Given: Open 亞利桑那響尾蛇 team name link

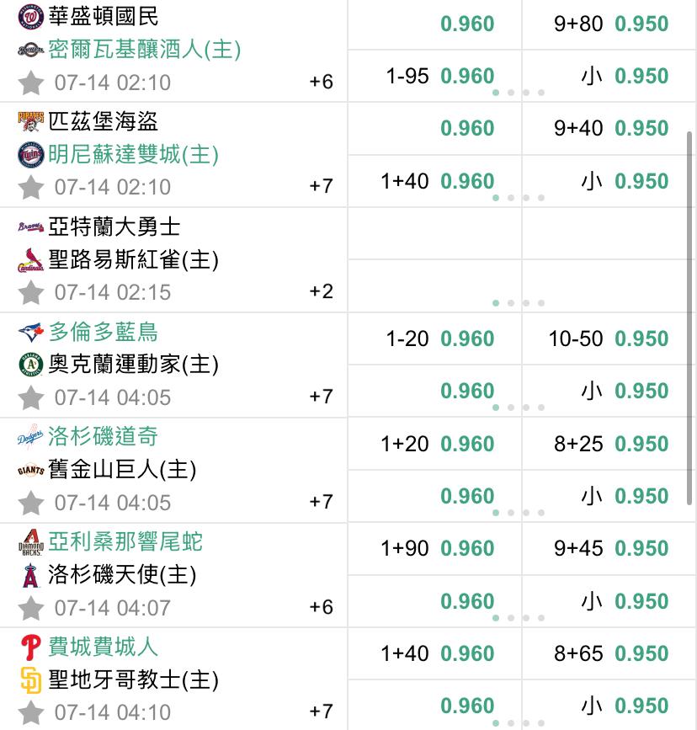Looking at the screenshot, I should (x=125, y=541).
